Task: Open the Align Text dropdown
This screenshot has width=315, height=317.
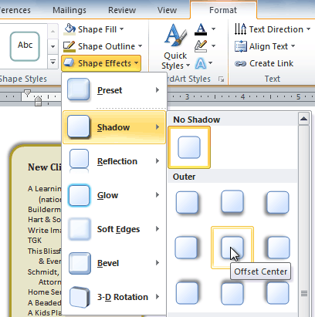Action: click(265, 46)
